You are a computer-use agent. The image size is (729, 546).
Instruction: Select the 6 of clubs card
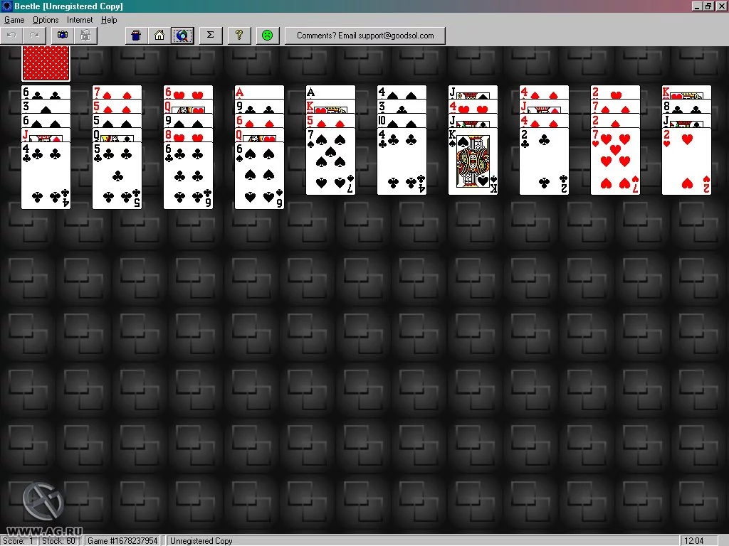tap(188, 176)
